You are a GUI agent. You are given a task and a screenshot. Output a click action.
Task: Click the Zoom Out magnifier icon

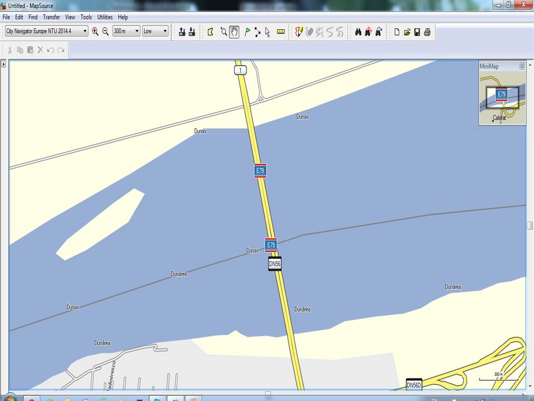[105, 32]
